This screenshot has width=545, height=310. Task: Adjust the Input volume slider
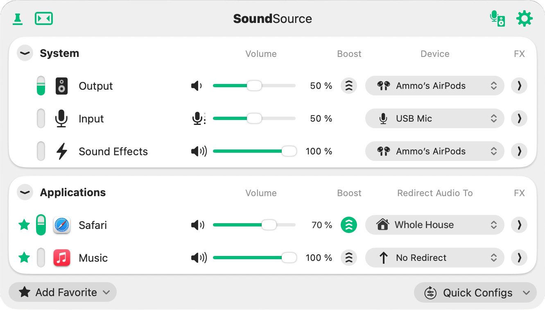tap(254, 118)
